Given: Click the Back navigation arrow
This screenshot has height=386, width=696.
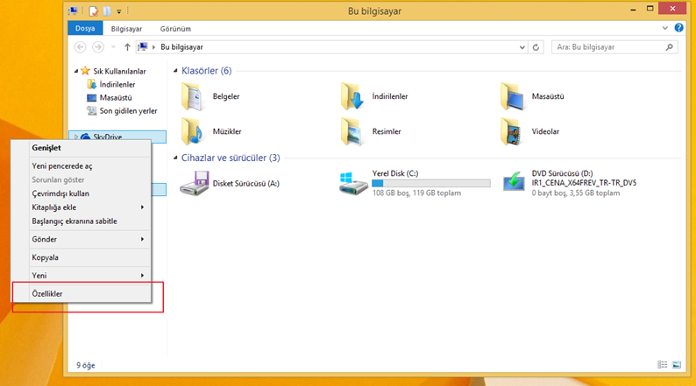Looking at the screenshot, I should click(80, 46).
